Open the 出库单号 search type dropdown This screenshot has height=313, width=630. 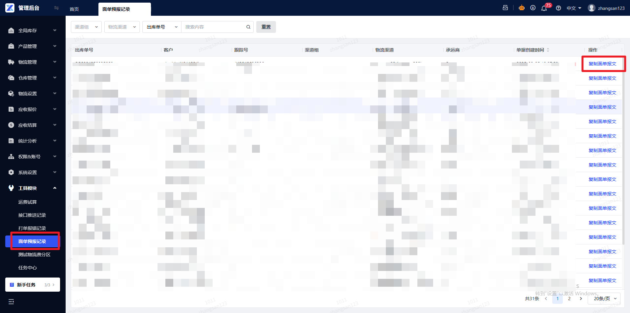(x=162, y=27)
